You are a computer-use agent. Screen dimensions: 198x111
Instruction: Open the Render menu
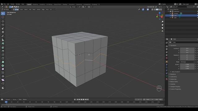coord(12,4)
